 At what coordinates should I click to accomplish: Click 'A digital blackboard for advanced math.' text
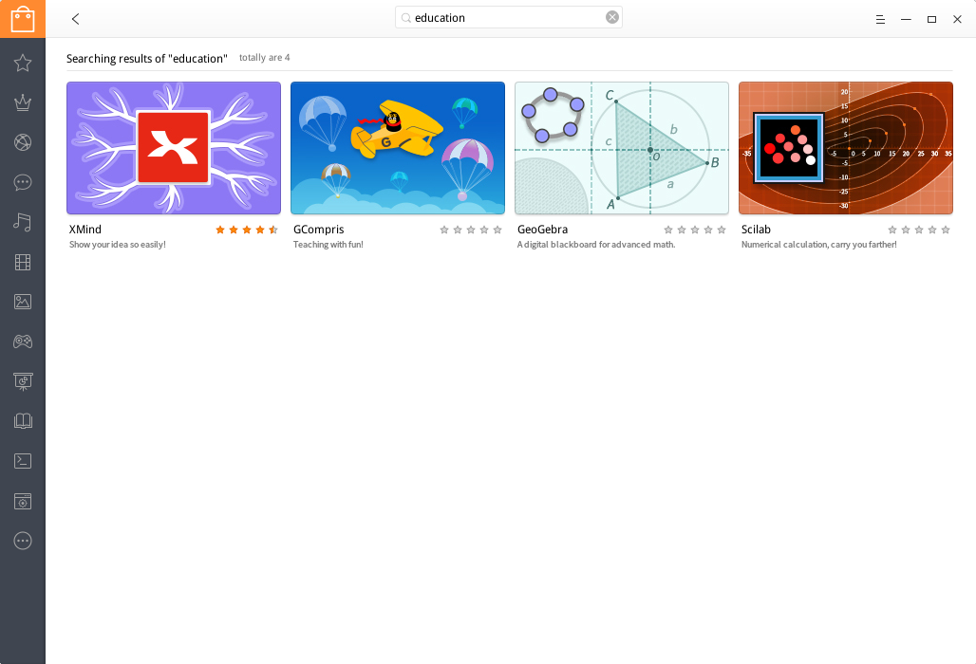(x=595, y=245)
